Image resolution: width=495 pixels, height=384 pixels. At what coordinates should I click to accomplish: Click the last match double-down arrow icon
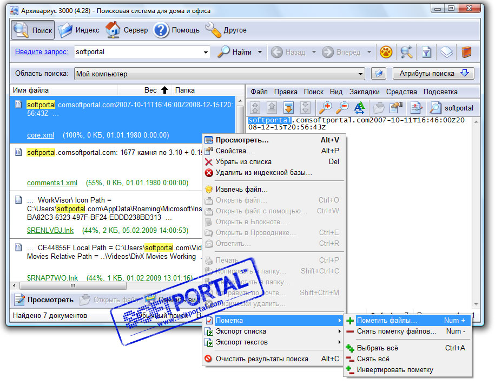pyautogui.click(x=305, y=108)
